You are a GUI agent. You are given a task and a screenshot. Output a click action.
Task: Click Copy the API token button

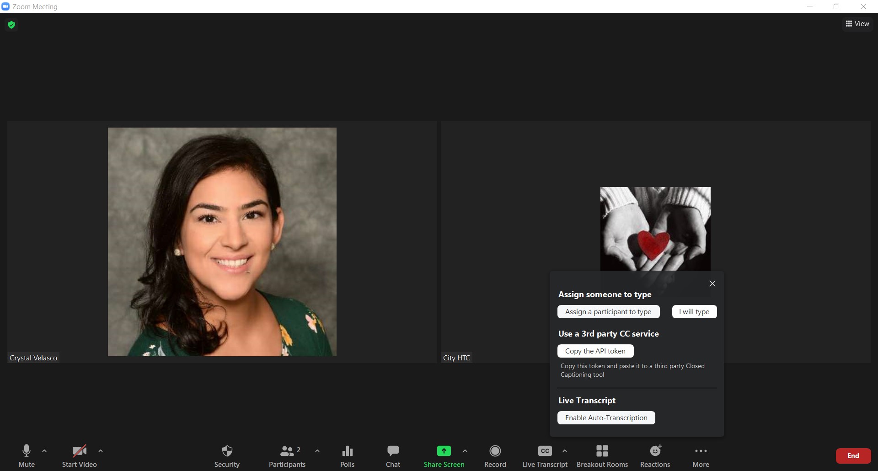click(x=595, y=351)
